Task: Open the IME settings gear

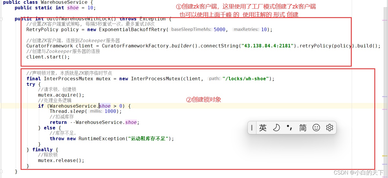Action: 329,128
